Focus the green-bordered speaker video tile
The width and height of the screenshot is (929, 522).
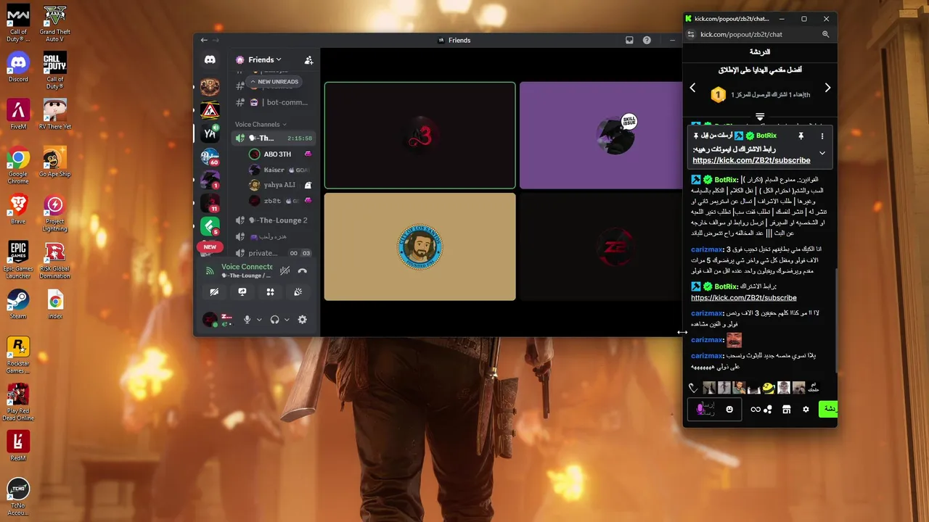coord(420,136)
